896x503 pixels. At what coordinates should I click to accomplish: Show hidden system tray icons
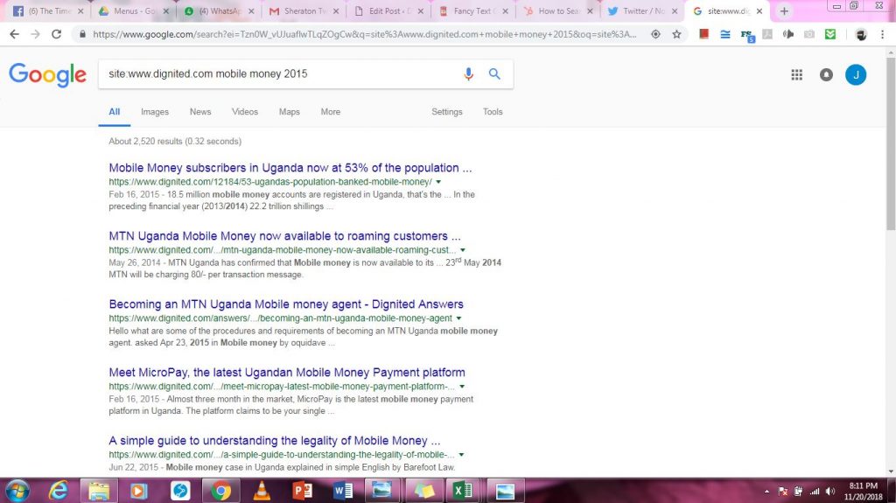click(x=766, y=492)
